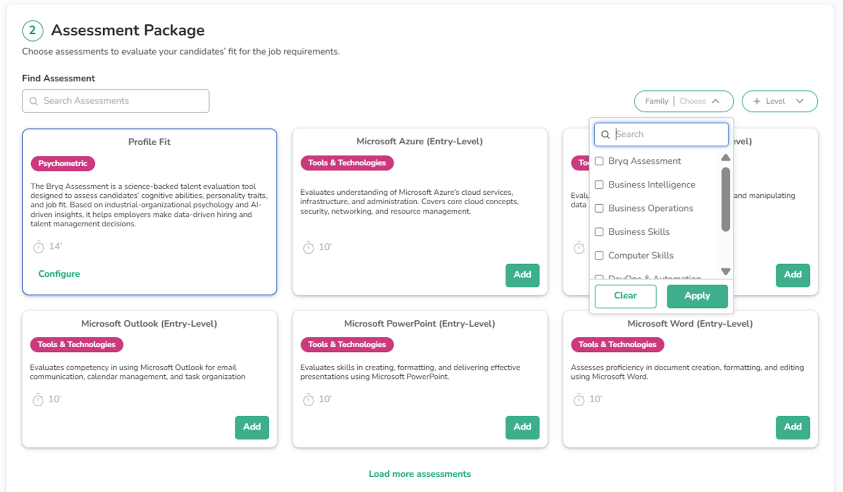Collapse the Family filter dropdown

tap(715, 101)
